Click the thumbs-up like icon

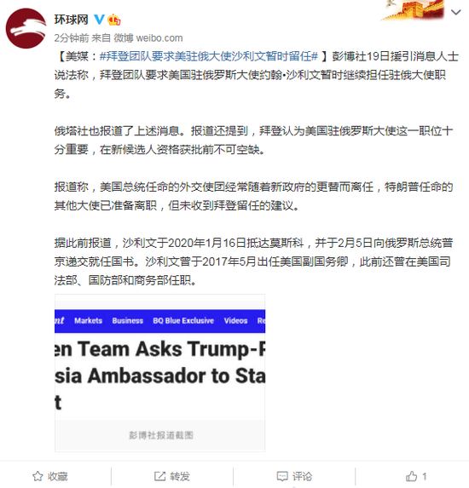(x=411, y=476)
